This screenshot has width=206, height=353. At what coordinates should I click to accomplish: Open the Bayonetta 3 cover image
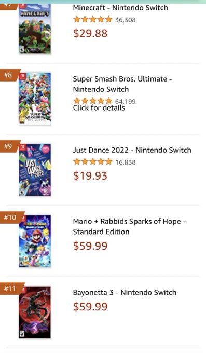coord(35,313)
